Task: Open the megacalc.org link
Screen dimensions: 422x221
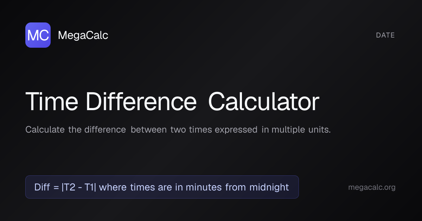Action: tap(372, 187)
